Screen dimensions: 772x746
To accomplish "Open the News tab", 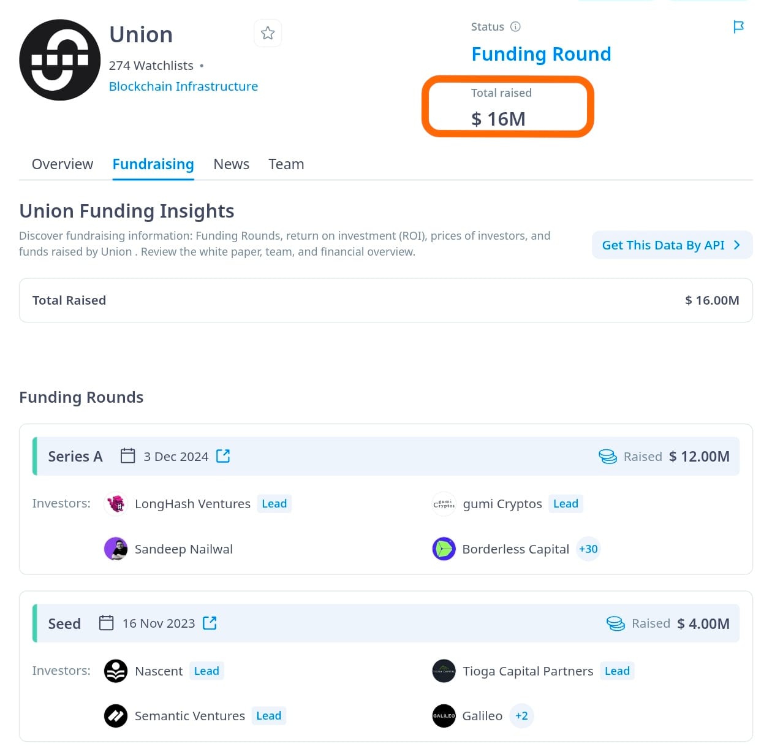I will point(231,164).
